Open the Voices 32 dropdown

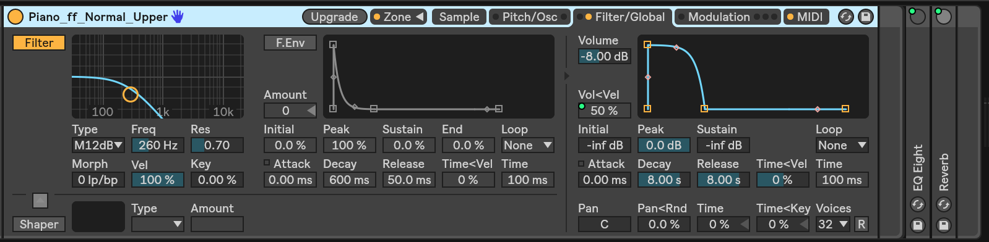[x=833, y=225]
